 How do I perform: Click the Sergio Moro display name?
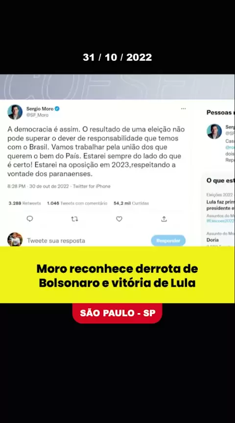[40, 109]
